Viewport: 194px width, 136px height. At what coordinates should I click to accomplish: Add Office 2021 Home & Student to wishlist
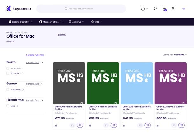click(73, 125)
